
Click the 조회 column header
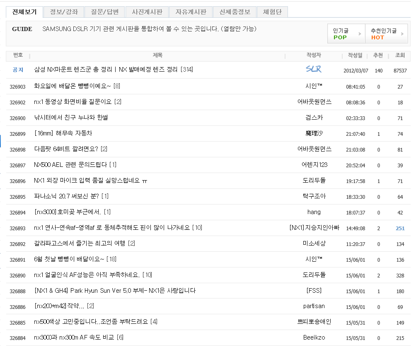click(400, 55)
